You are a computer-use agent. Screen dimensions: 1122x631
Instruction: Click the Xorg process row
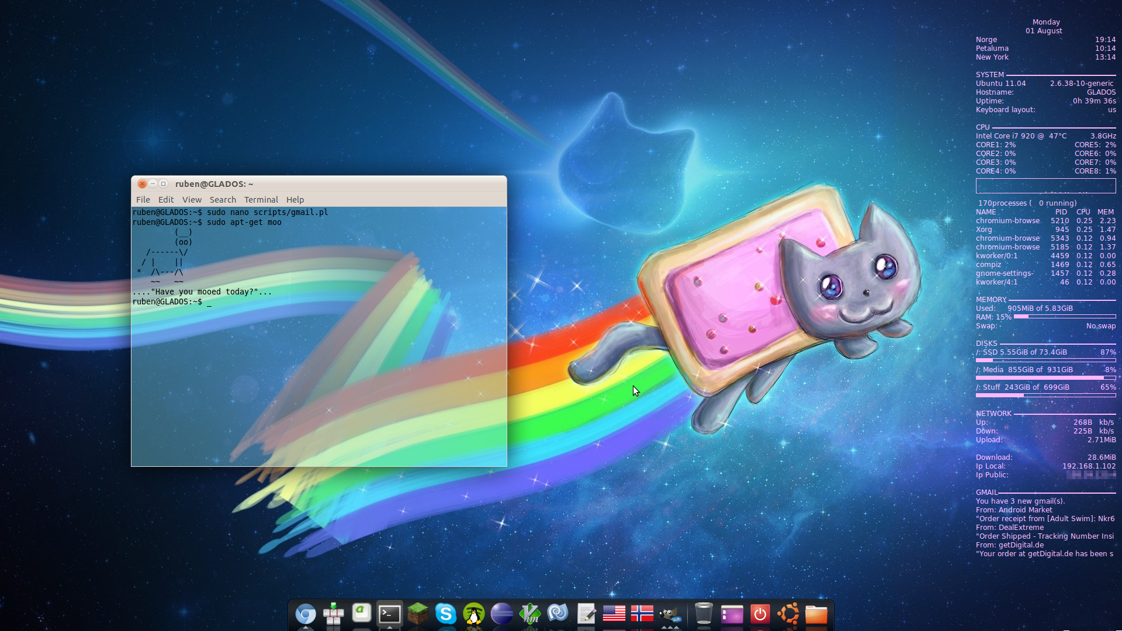click(1046, 230)
